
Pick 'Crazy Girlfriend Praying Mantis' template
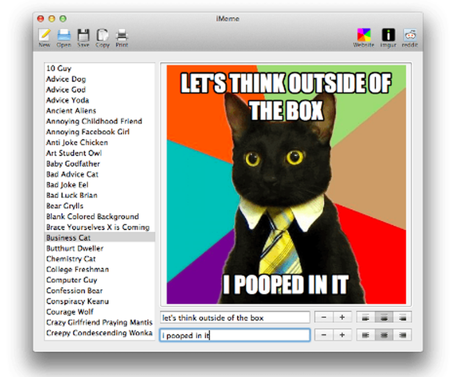point(99,322)
